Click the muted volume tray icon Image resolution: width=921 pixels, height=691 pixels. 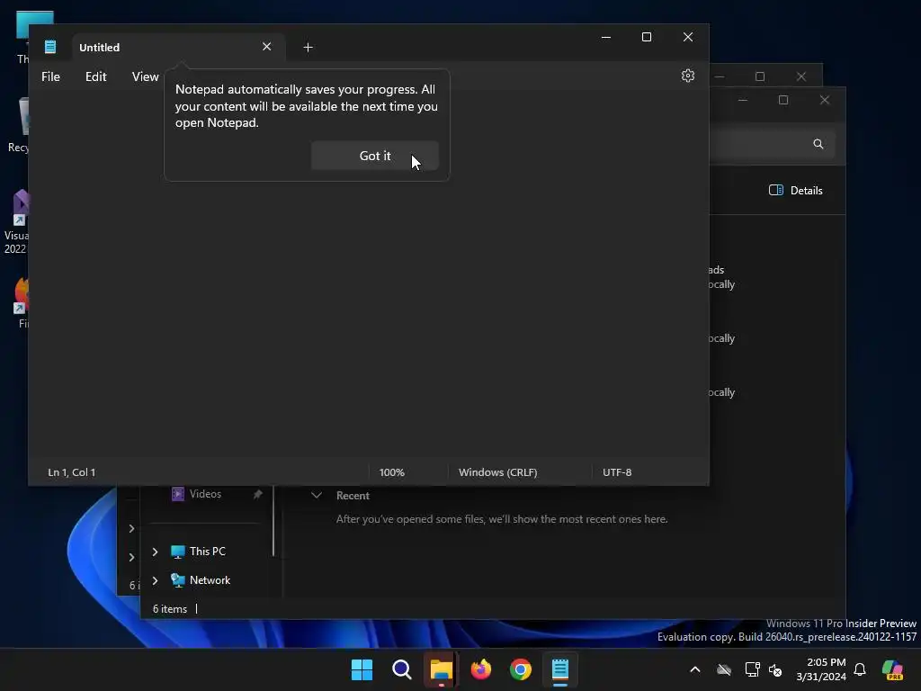tap(775, 669)
